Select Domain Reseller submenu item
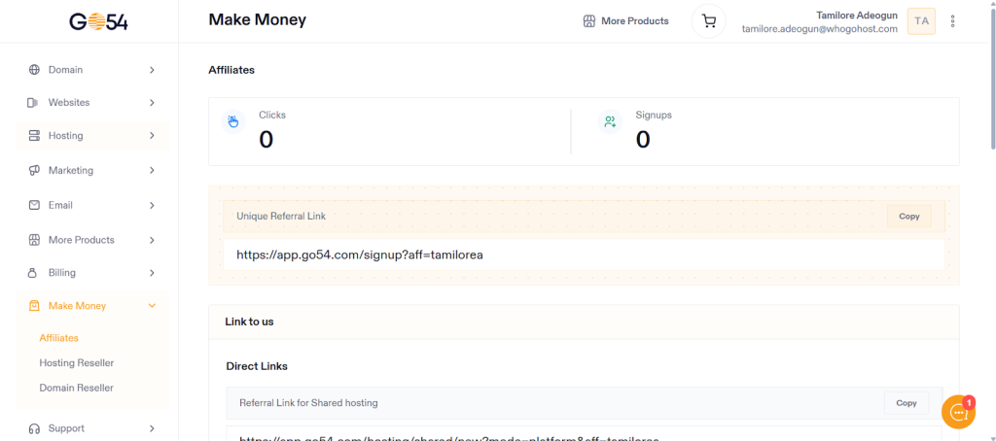Image resolution: width=996 pixels, height=441 pixels. click(x=76, y=389)
